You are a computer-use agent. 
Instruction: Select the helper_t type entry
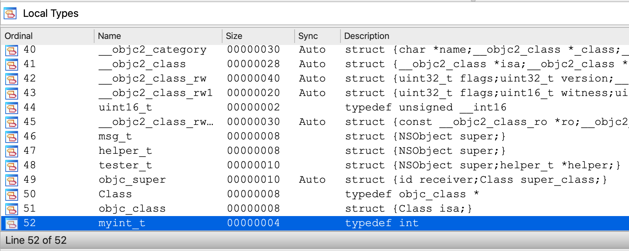click(x=125, y=151)
